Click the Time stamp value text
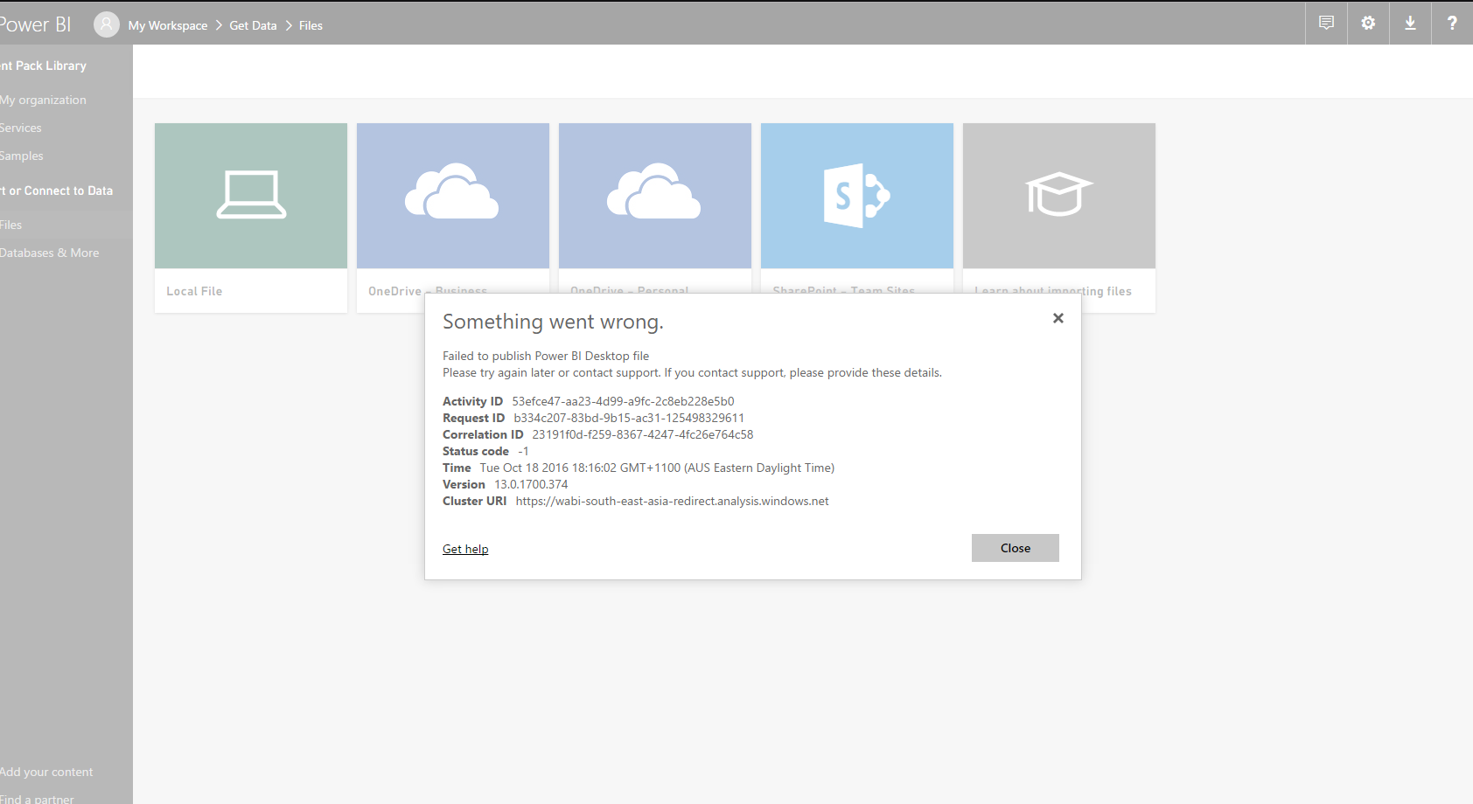This screenshot has height=804, width=1473. pos(657,468)
